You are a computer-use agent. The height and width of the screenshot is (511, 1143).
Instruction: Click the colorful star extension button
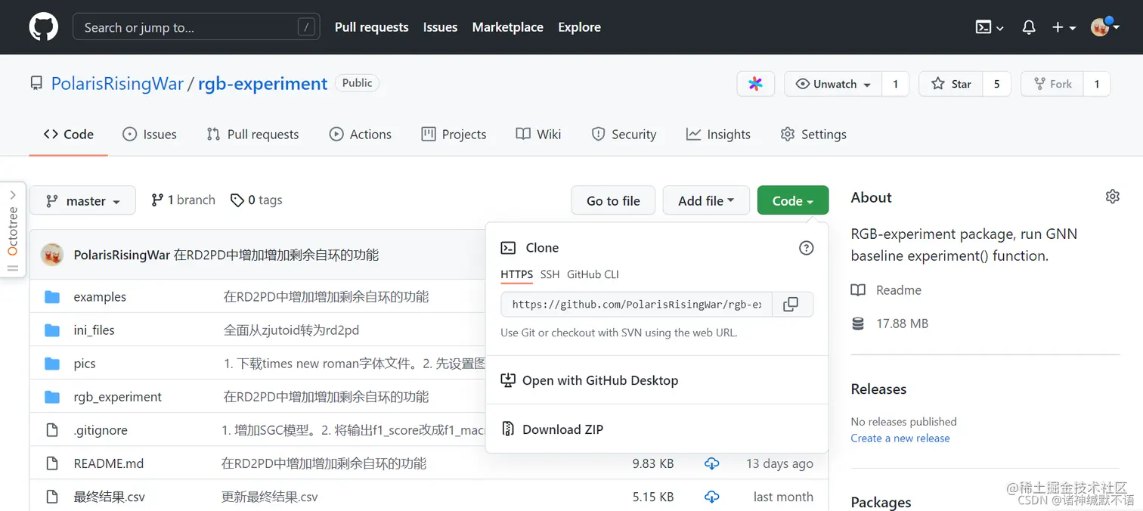(x=756, y=84)
